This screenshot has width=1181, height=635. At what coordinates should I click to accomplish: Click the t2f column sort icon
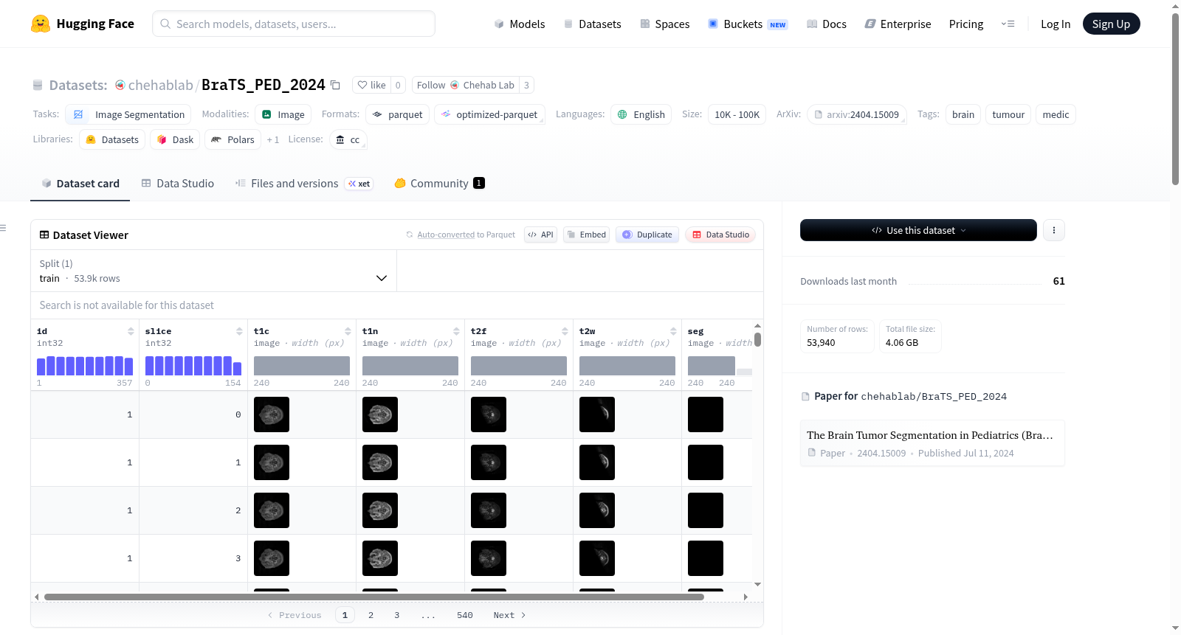point(565,331)
